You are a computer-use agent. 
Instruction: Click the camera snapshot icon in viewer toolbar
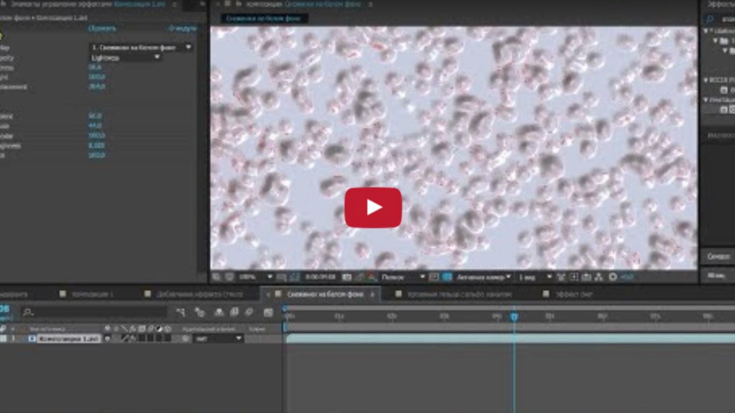(x=346, y=276)
